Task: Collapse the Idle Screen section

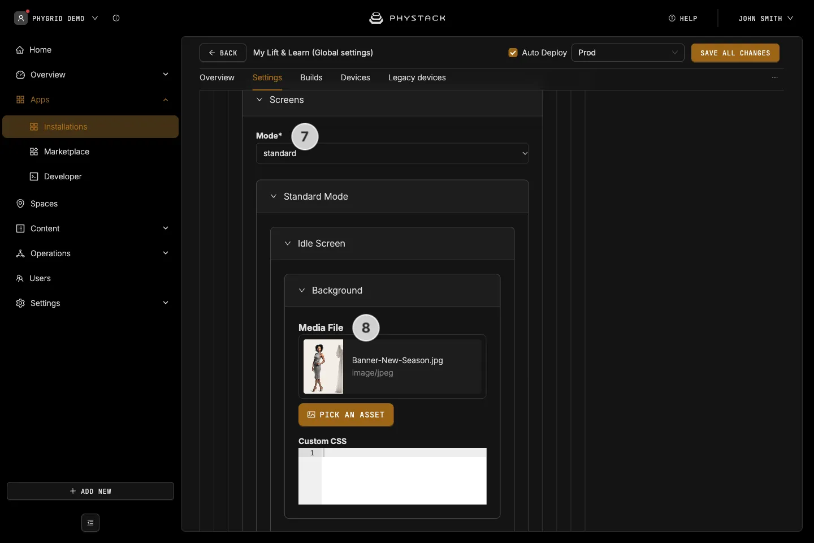Action: (288, 243)
